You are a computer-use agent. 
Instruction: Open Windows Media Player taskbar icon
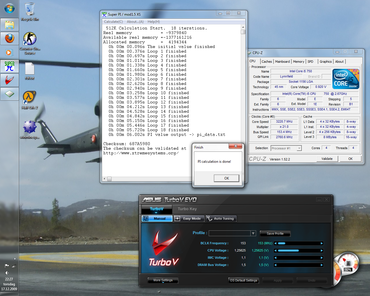click(10, 52)
